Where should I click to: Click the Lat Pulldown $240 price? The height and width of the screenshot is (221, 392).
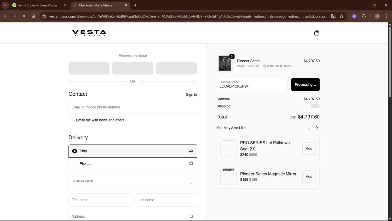pyautogui.click(x=244, y=155)
